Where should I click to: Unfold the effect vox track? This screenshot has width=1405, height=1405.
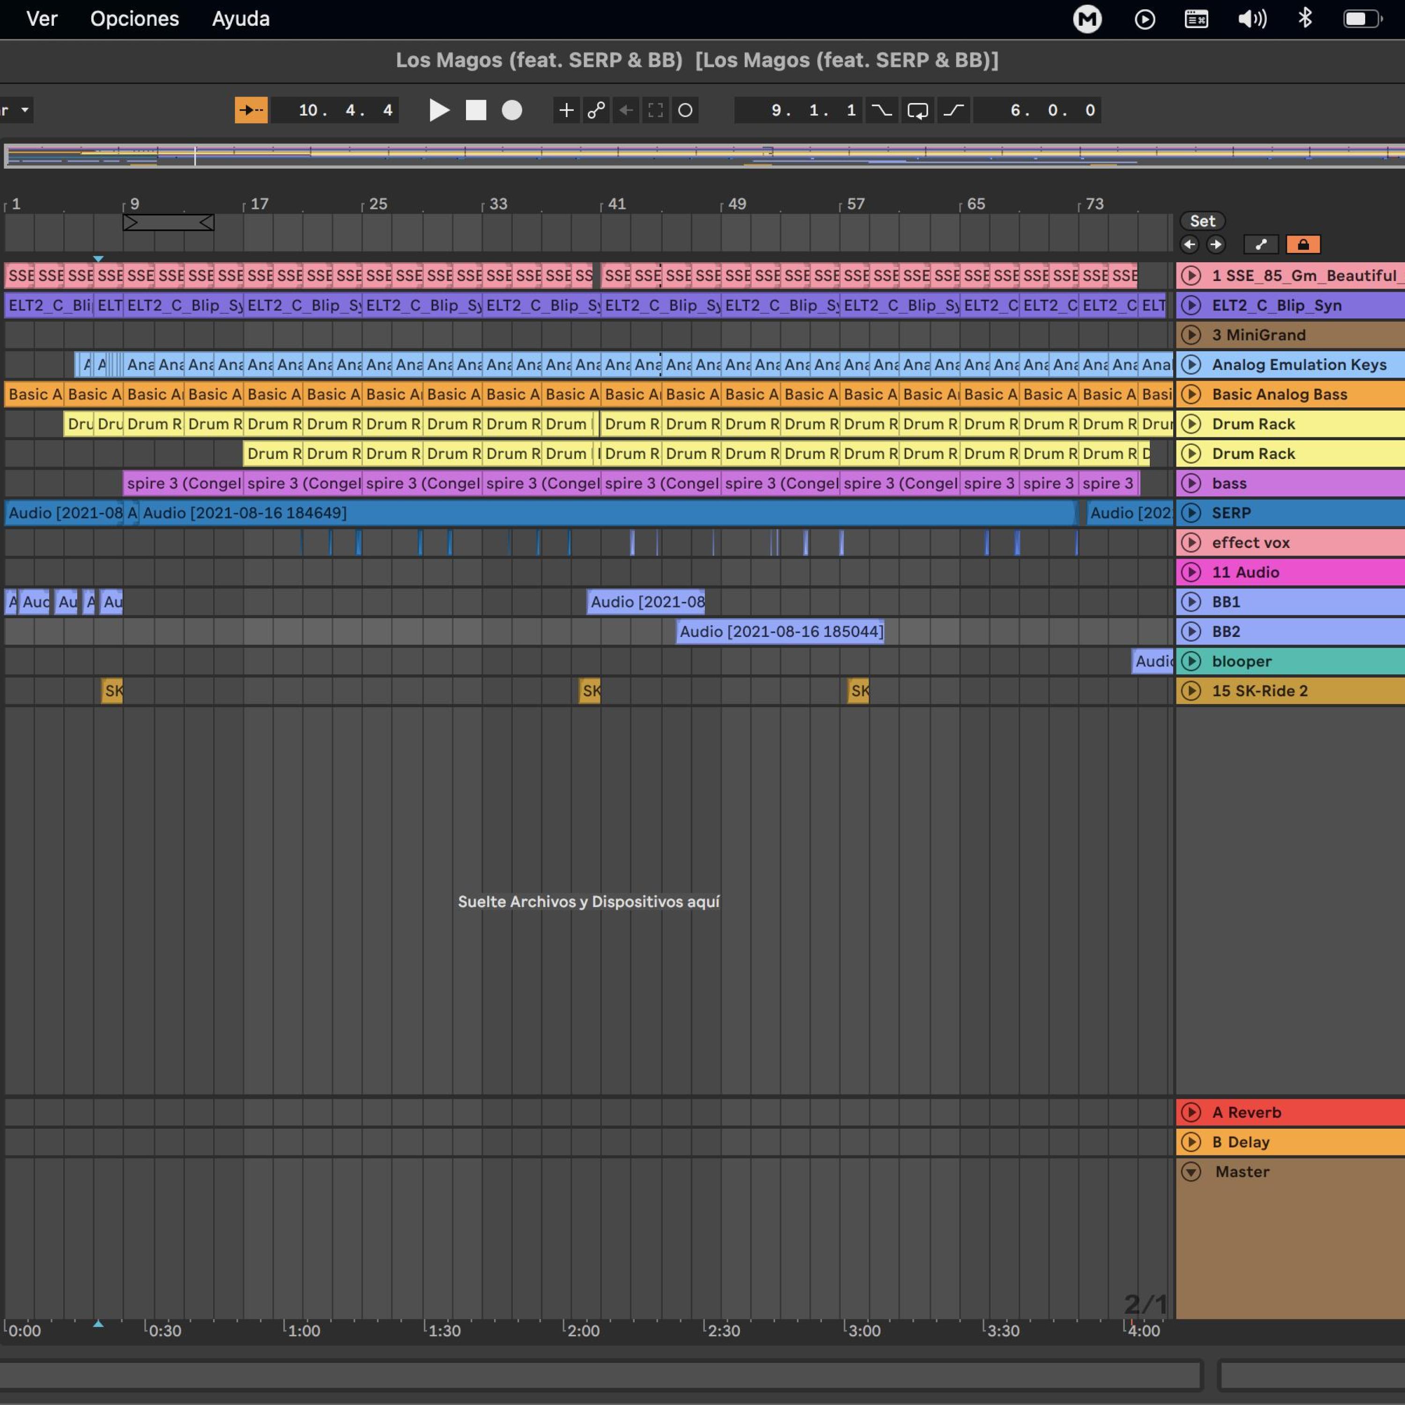tap(1191, 542)
